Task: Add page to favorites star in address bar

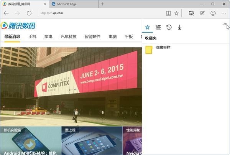Action: pyautogui.click(x=176, y=13)
